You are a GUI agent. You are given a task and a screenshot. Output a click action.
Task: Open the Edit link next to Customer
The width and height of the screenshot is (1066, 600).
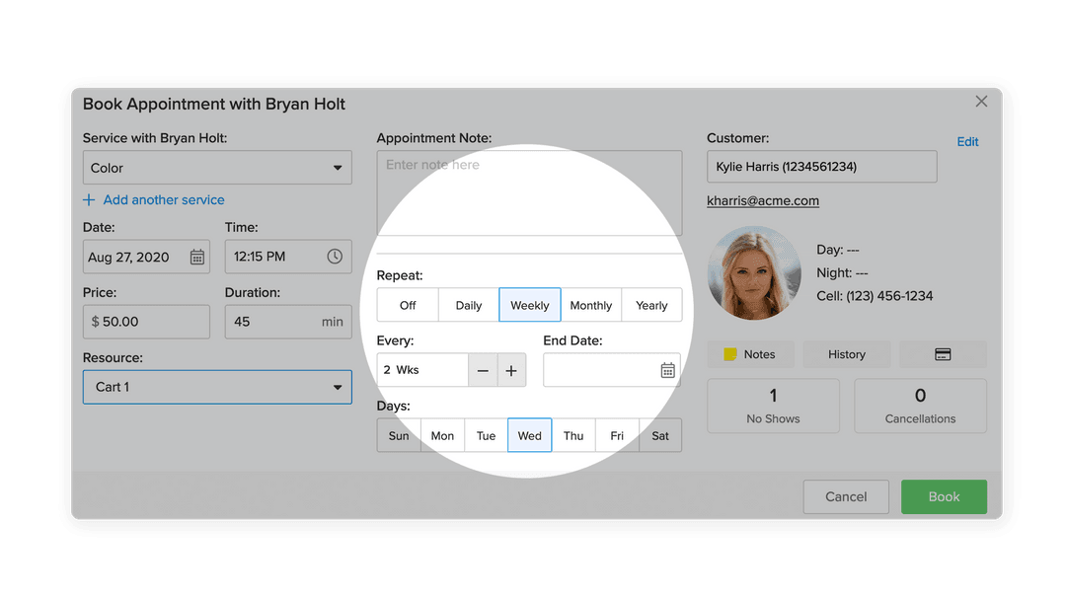(967, 141)
